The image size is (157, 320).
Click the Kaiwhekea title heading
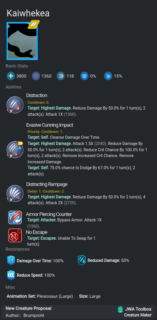(28, 14)
